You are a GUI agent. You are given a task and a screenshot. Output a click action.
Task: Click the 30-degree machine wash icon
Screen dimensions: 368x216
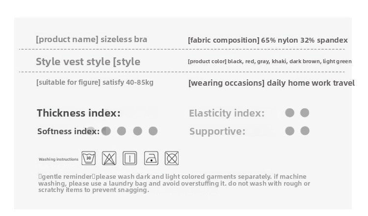pyautogui.click(x=88, y=158)
